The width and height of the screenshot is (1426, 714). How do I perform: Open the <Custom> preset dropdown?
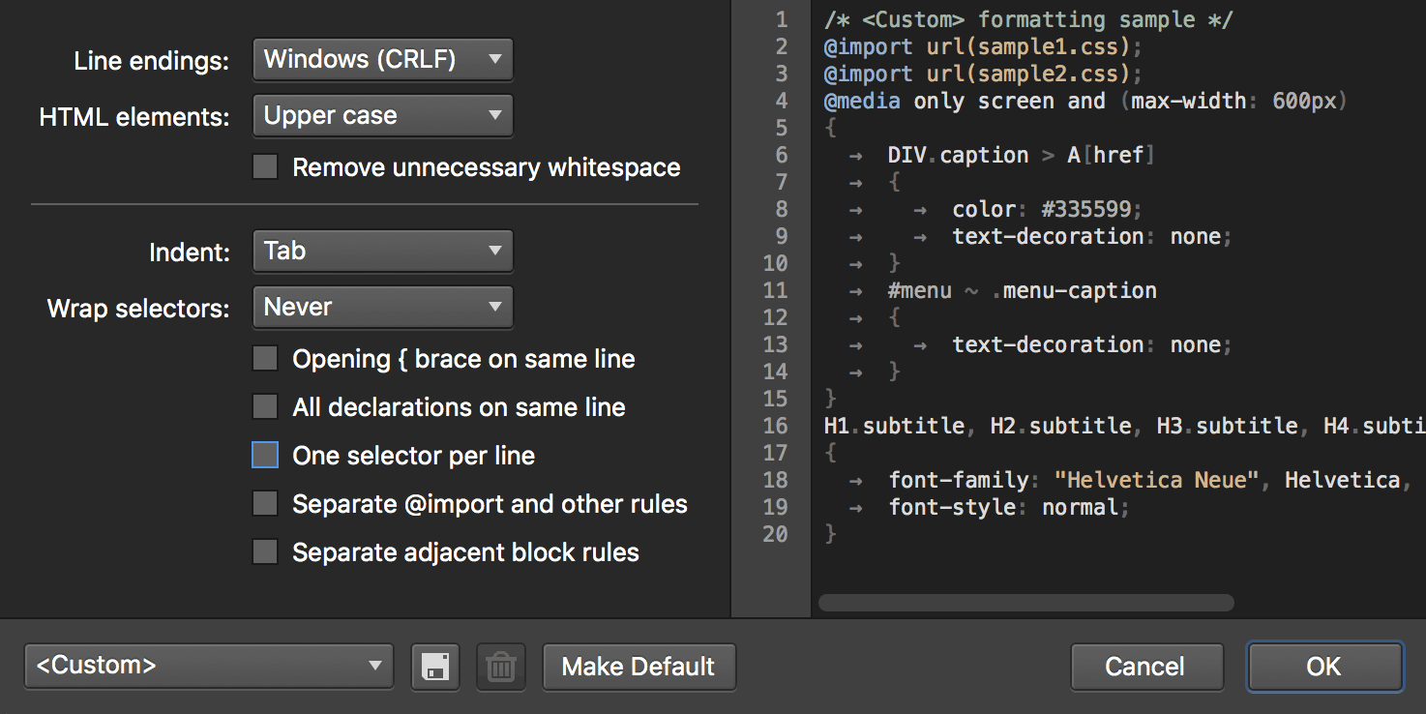(209, 667)
